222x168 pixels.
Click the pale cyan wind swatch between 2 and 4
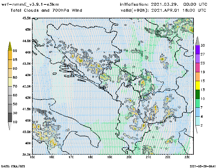coord(198,121)
